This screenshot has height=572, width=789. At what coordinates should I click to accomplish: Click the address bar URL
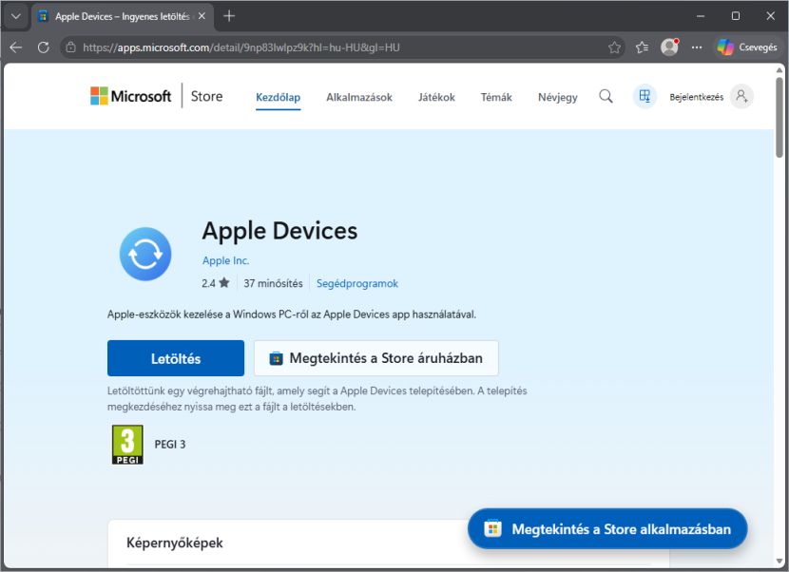tap(241, 48)
